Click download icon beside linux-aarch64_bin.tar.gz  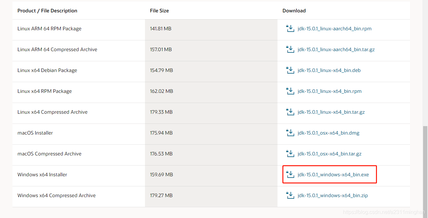(290, 49)
